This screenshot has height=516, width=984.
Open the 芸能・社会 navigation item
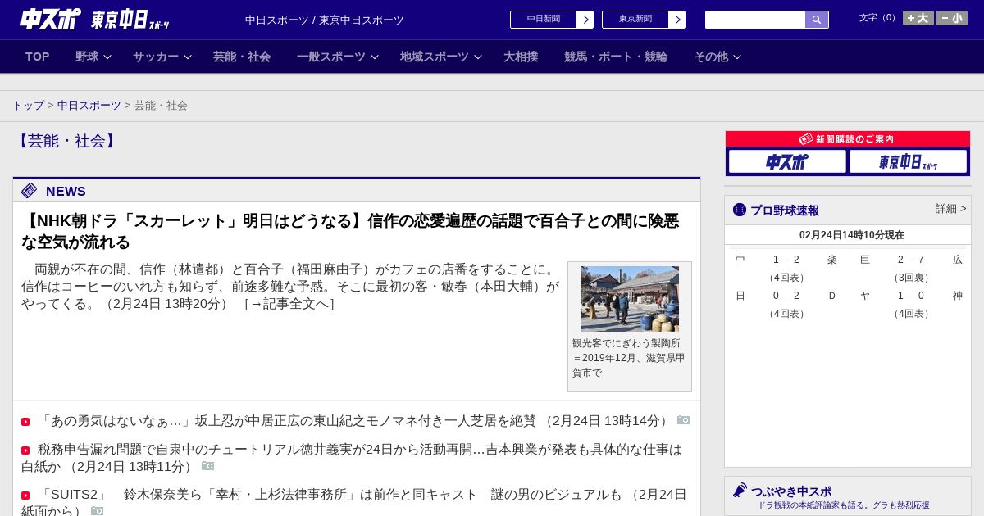coord(242,57)
